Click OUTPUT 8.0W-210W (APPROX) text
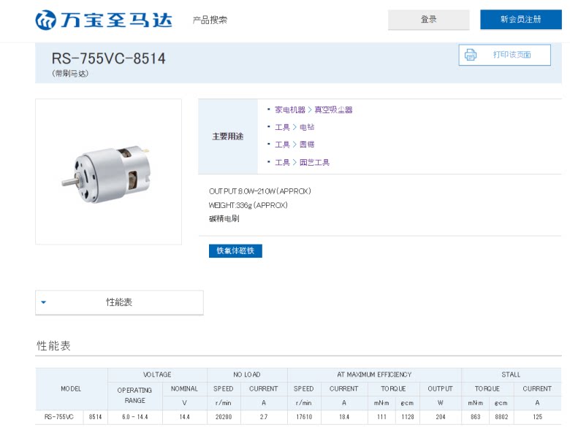 point(260,191)
